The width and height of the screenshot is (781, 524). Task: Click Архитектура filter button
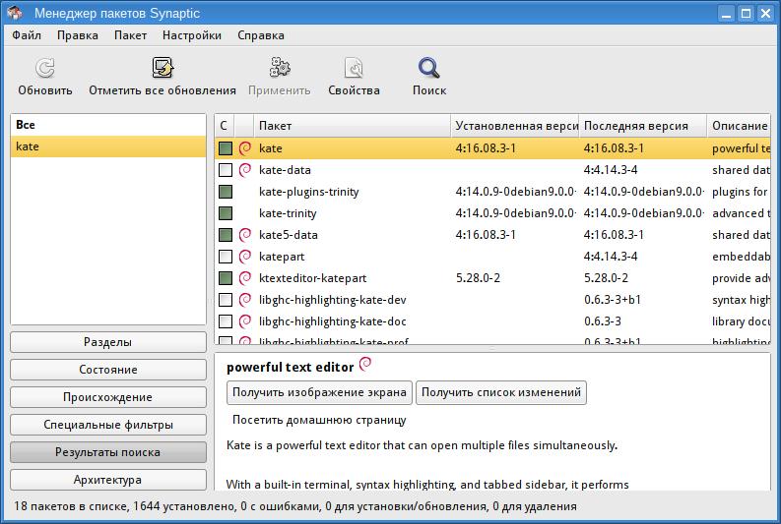point(108,480)
